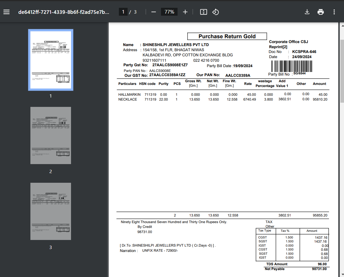
Task: Click the "PCS" column header
Action: 177,84
